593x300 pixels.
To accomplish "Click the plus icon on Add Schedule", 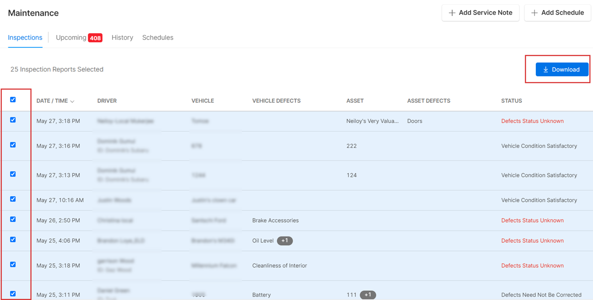I will click(x=534, y=13).
